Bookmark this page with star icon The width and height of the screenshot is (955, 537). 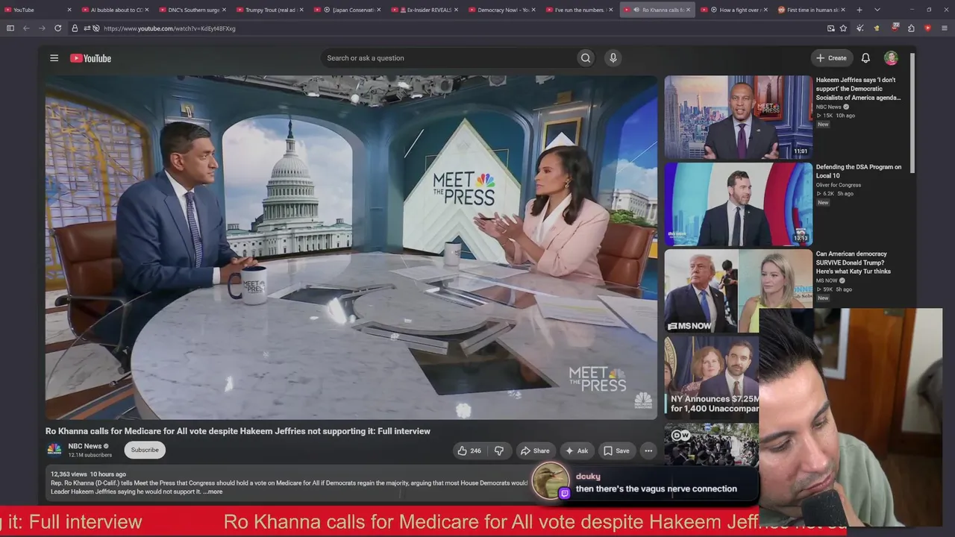[843, 28]
